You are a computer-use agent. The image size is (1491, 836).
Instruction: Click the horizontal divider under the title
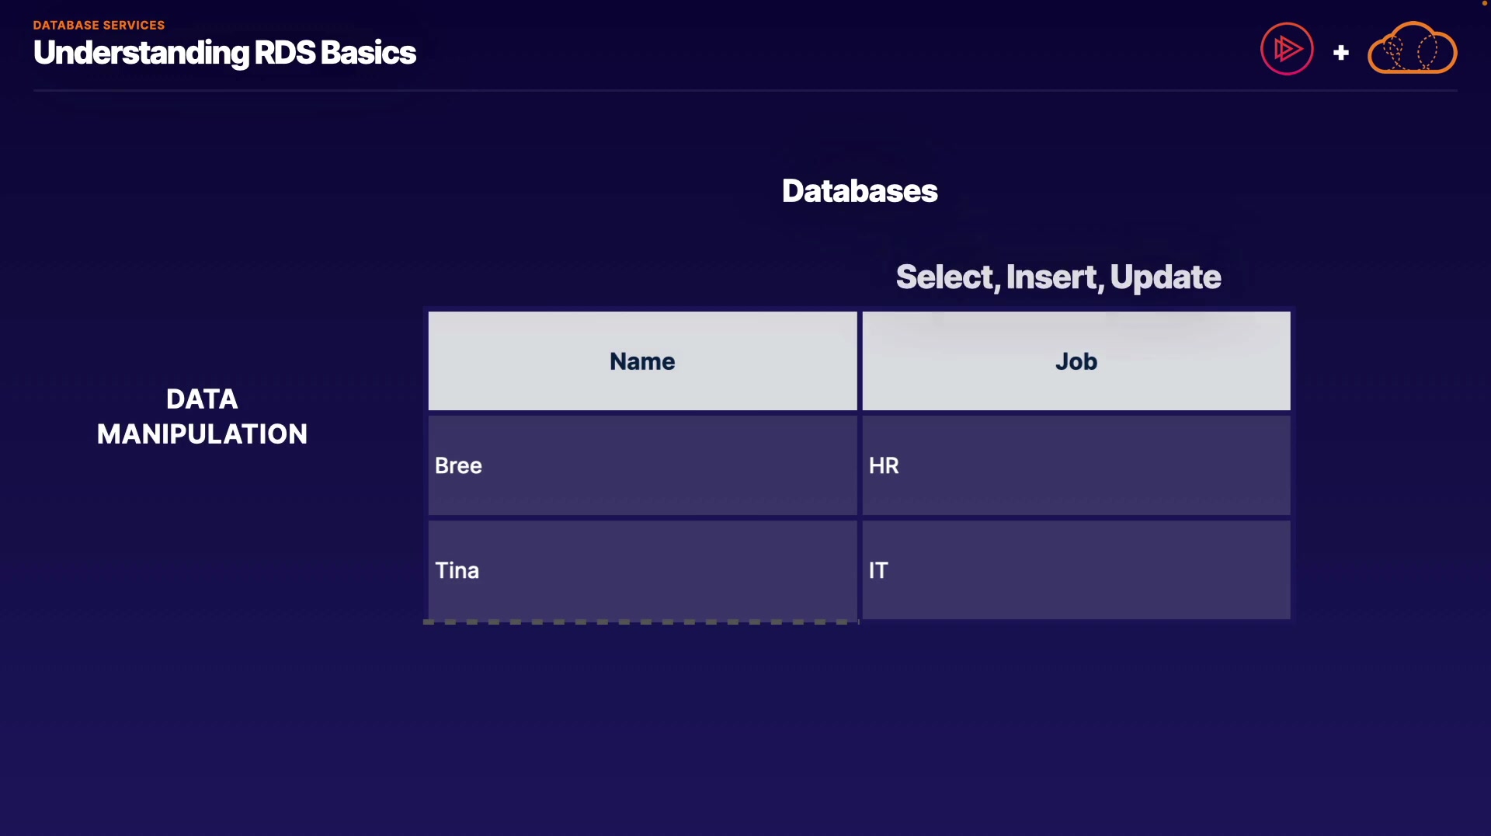click(x=745, y=91)
